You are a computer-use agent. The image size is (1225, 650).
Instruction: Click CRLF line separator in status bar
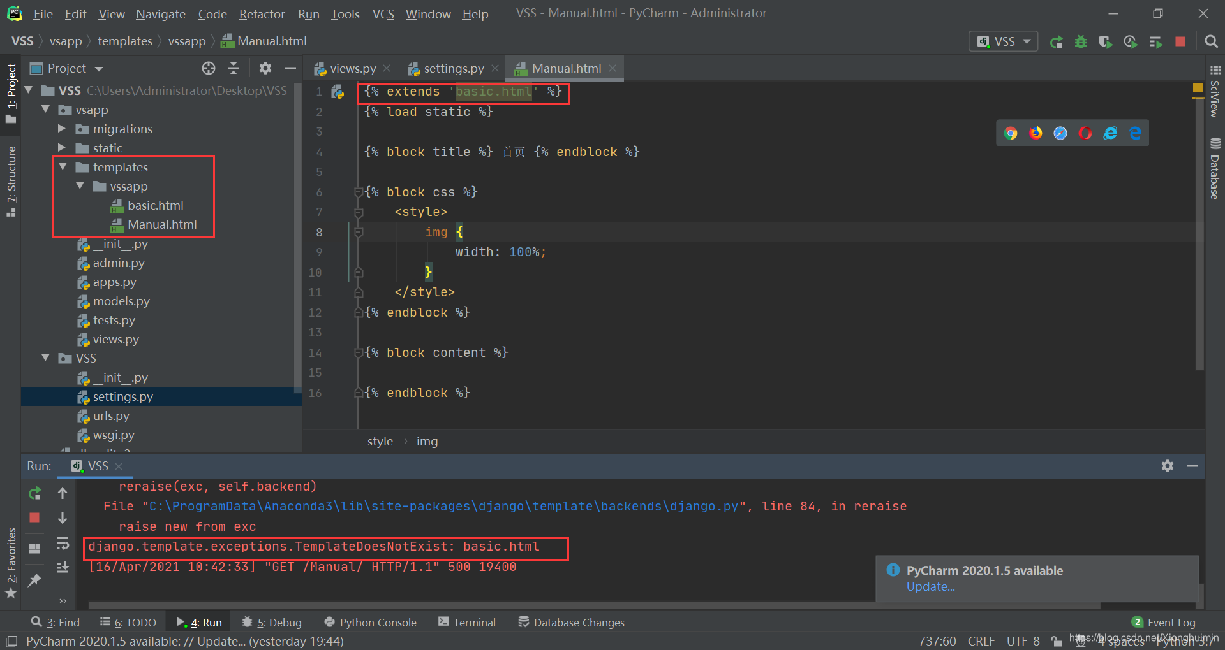pyautogui.click(x=981, y=641)
